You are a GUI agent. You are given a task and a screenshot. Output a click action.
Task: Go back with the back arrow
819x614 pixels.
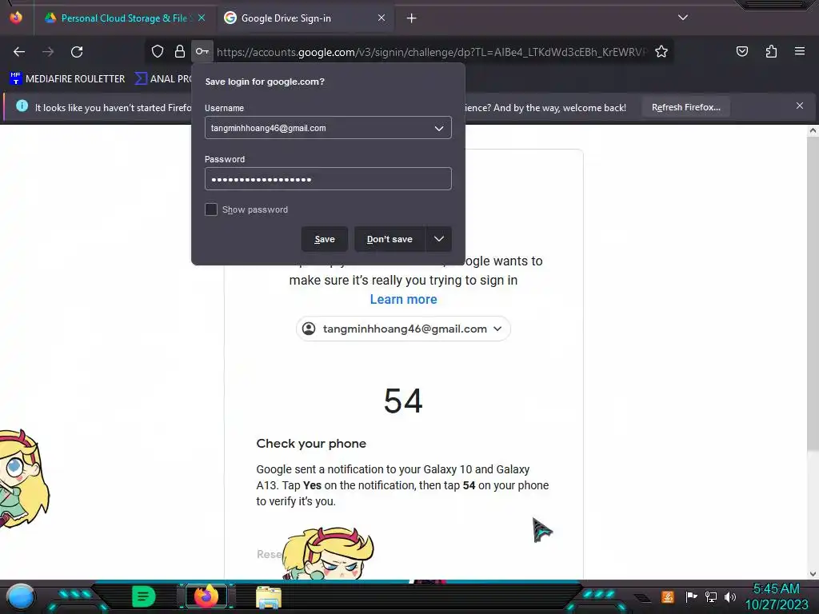[x=19, y=52]
